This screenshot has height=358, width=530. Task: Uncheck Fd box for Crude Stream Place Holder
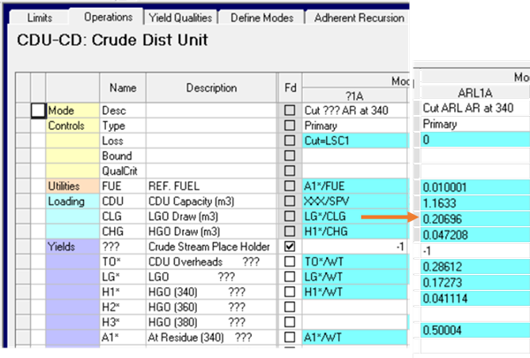click(x=291, y=247)
